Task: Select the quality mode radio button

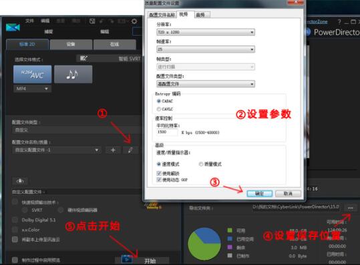Action: (x=201, y=164)
